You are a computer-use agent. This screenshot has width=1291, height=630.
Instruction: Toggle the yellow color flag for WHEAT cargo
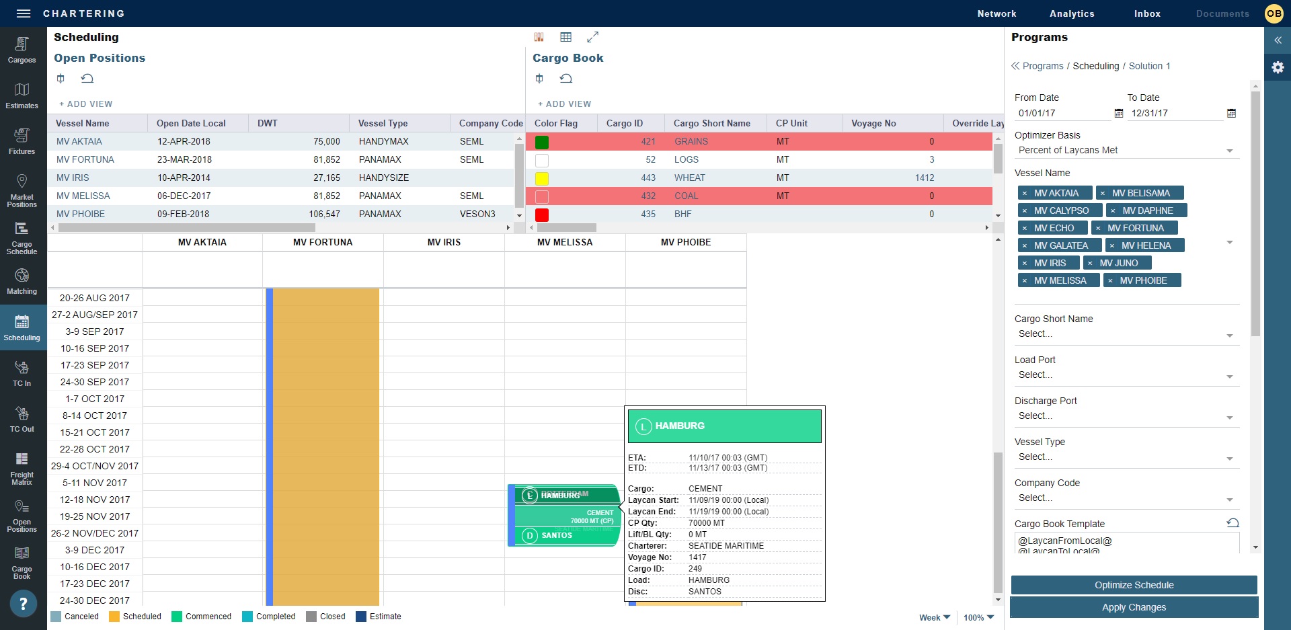[542, 178]
